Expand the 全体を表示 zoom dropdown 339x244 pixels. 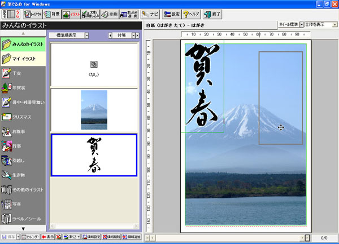(321, 25)
